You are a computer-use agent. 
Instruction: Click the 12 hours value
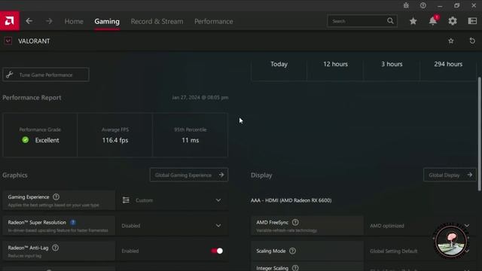pyautogui.click(x=335, y=64)
